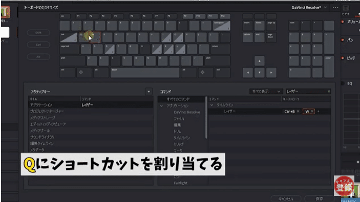Select the return key on virtual keyboard
The width and height of the screenshot is (360, 202).
tap(220, 49)
